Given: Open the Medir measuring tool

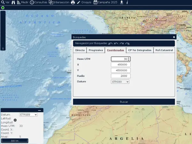Looking at the screenshot, I should pos(22,2).
